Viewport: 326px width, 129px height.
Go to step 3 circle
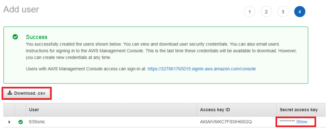point(283,12)
